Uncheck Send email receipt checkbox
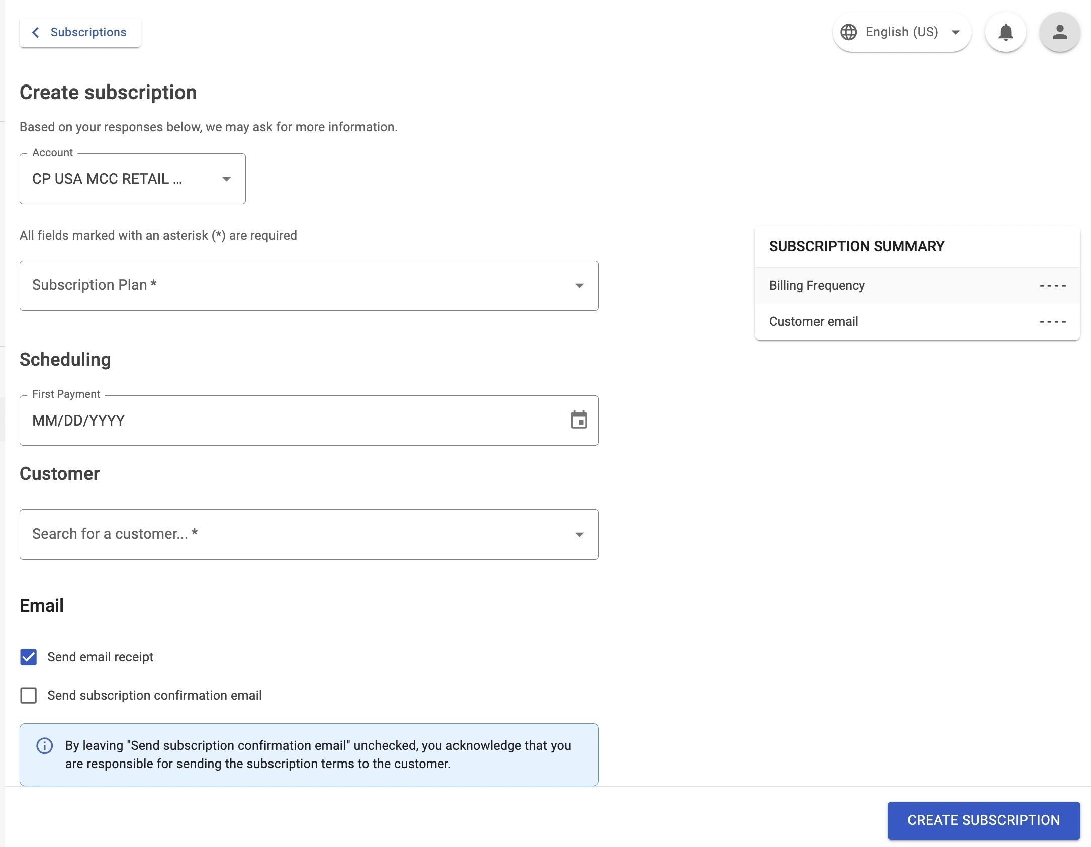1091x847 pixels. click(x=29, y=657)
